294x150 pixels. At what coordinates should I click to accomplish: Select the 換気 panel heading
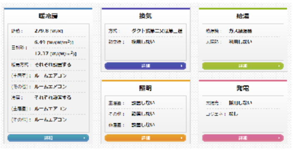tap(146, 16)
